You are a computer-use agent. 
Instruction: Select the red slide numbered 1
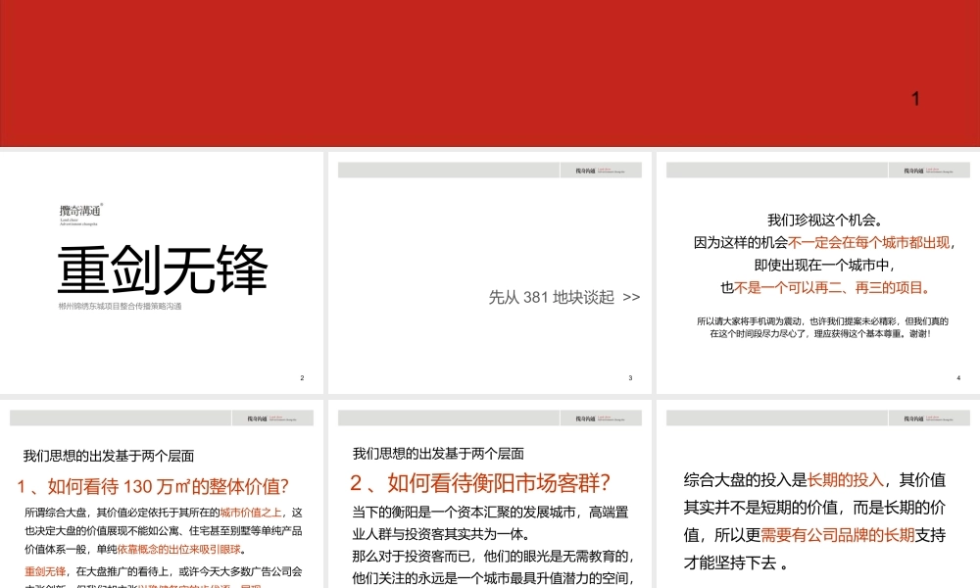(x=490, y=73)
